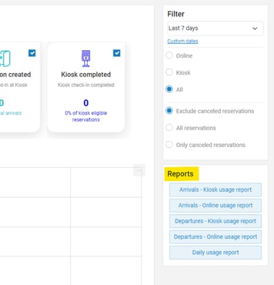Click the 0% of kiosk eligible reservations text
Viewport: 274px width, 285px height.
pyautogui.click(x=86, y=116)
